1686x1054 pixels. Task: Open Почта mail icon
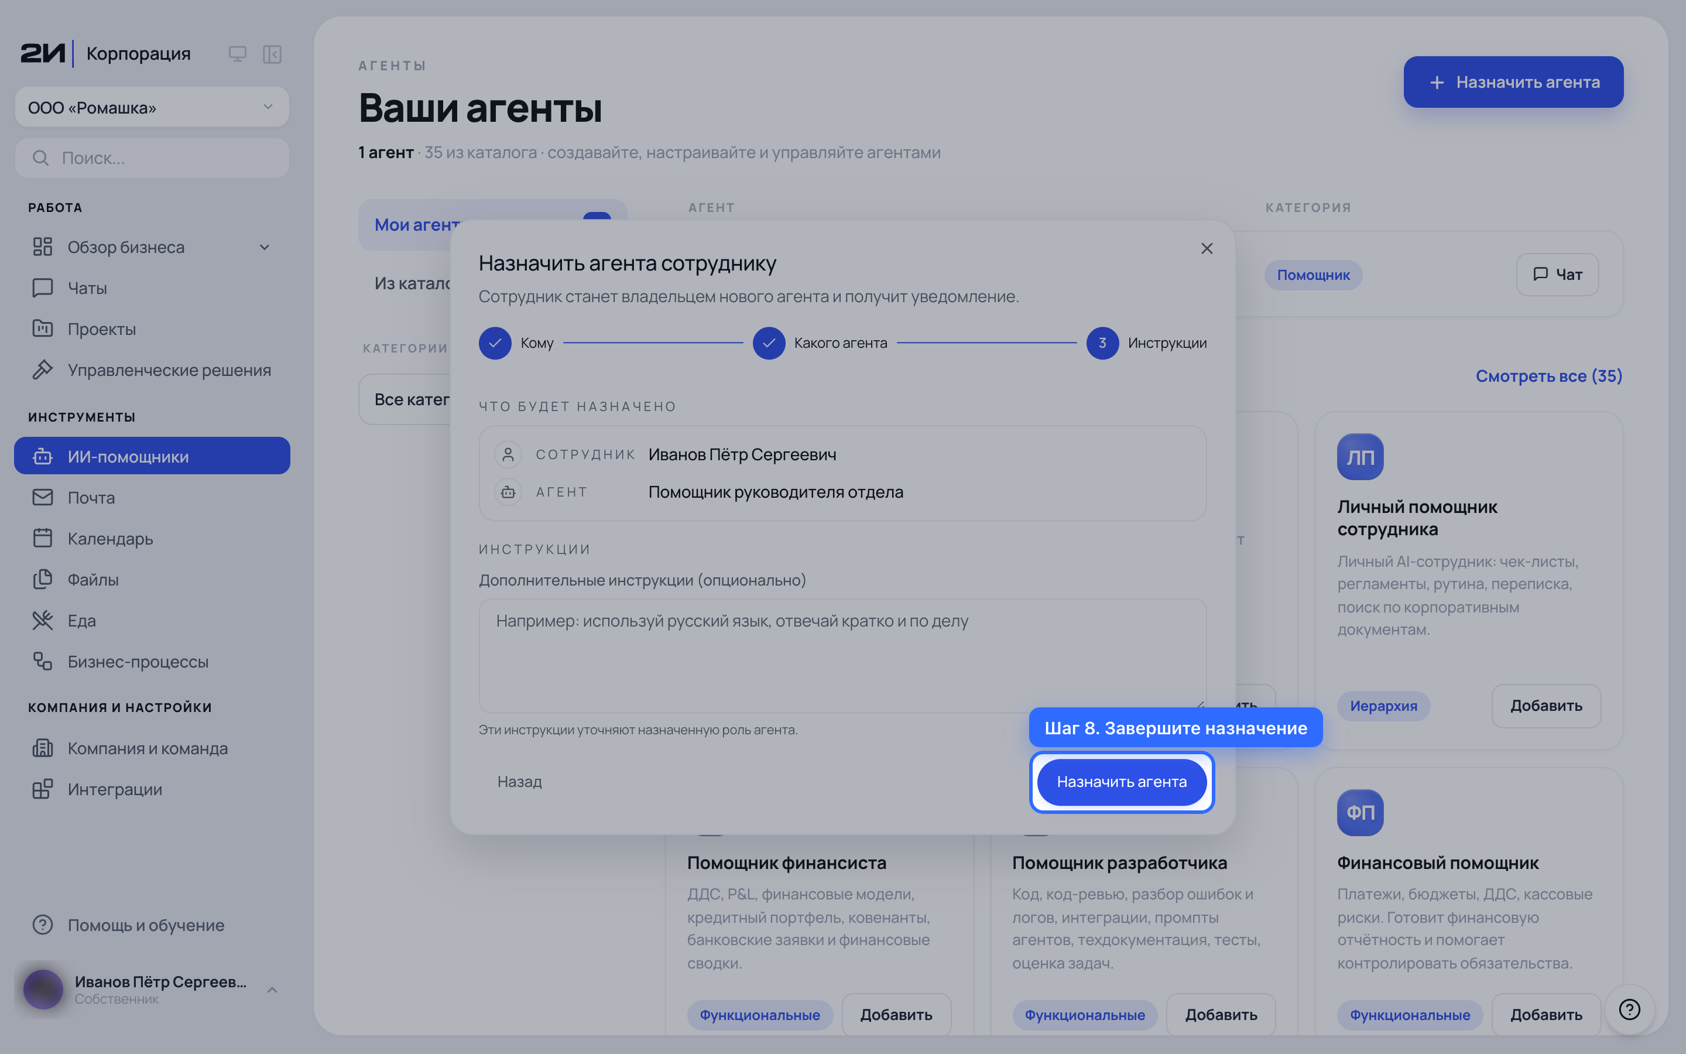pyautogui.click(x=43, y=498)
